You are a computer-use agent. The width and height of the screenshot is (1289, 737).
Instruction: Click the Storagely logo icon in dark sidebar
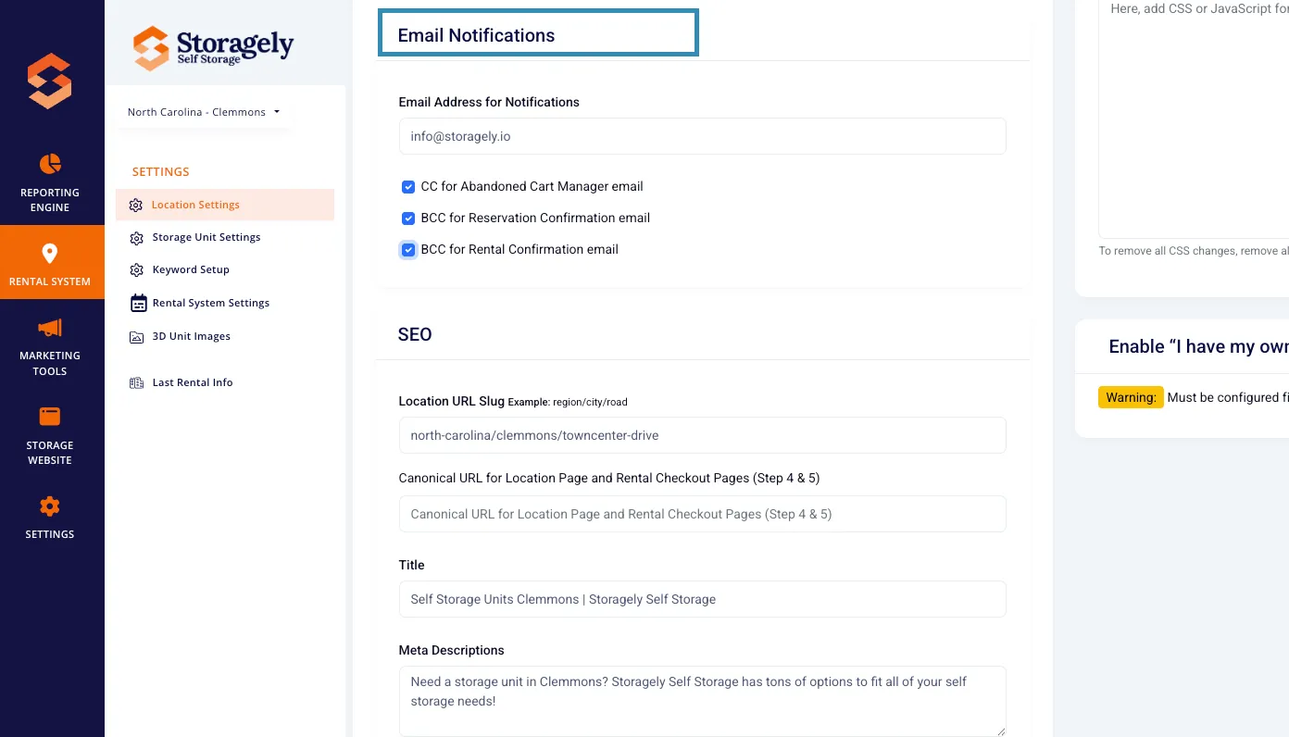(x=49, y=81)
